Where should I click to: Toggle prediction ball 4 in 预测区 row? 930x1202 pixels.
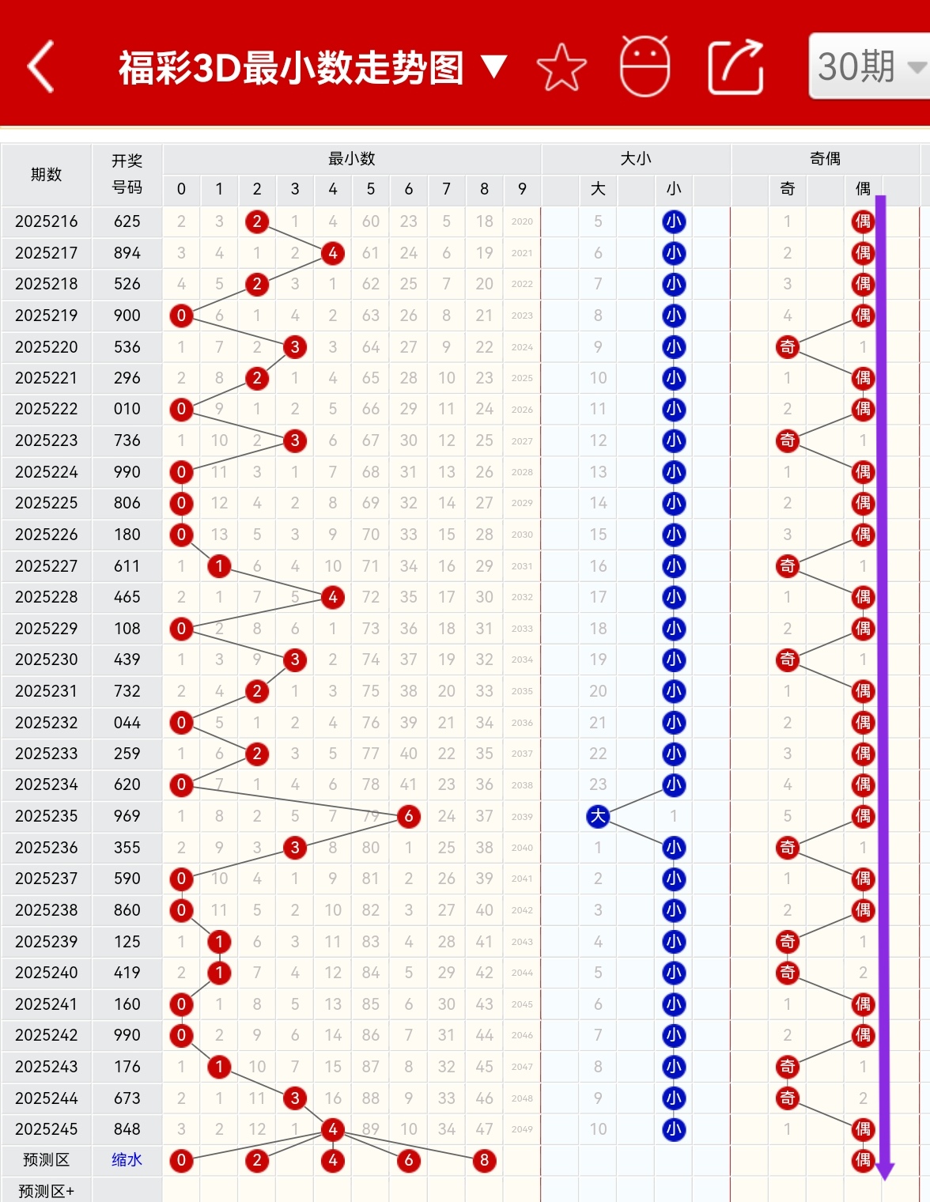(333, 1160)
